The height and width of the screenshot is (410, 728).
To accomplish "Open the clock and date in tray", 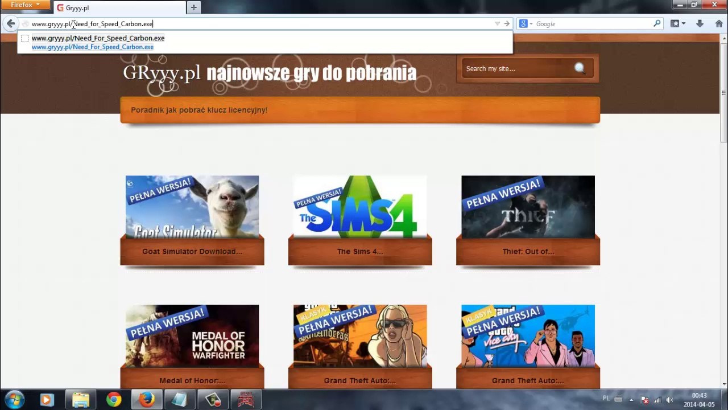I will click(699, 400).
